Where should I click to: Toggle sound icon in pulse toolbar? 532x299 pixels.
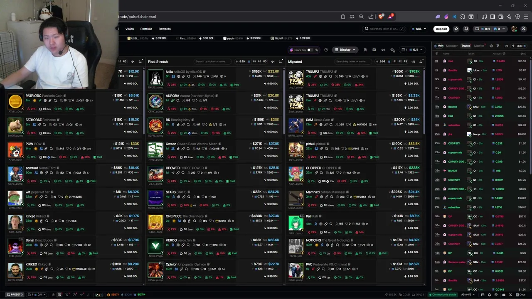(x=383, y=50)
